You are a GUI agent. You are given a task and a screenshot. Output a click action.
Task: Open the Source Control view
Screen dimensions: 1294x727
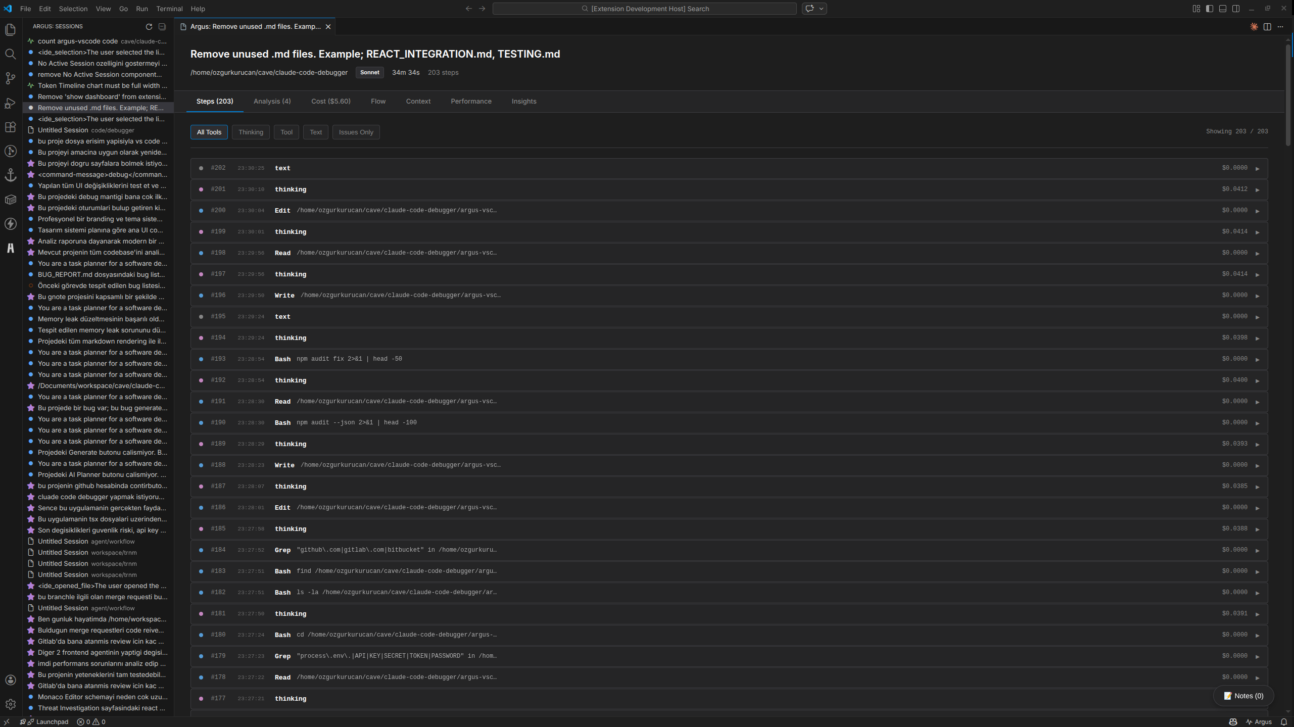click(x=10, y=78)
